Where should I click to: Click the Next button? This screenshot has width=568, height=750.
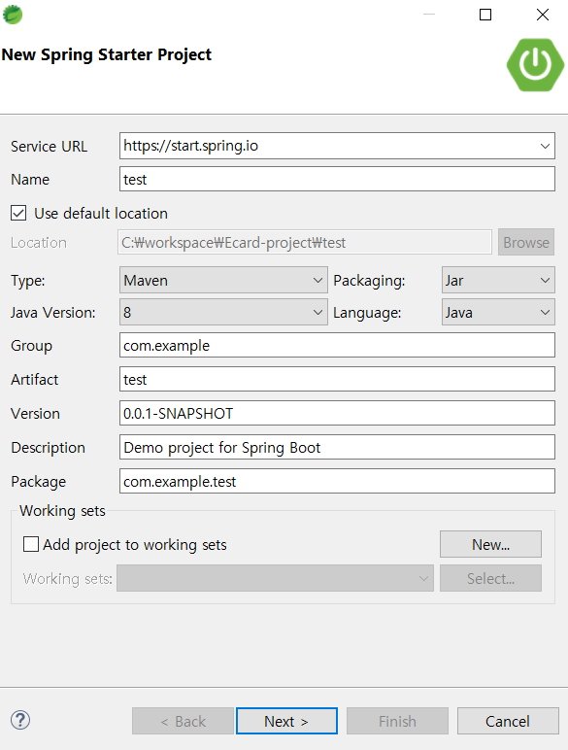click(x=286, y=721)
